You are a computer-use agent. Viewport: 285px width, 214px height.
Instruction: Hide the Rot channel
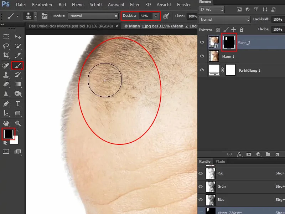tap(201, 173)
